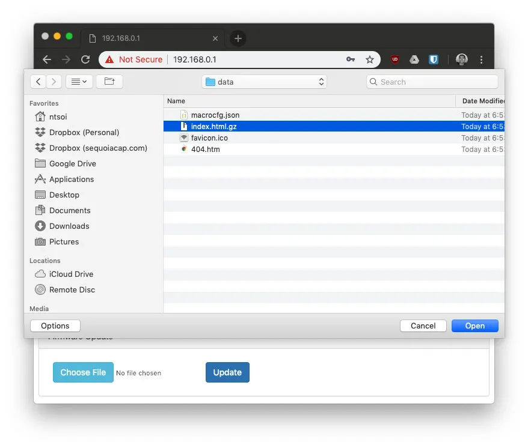Select the macrocfg.json file

(x=215, y=115)
